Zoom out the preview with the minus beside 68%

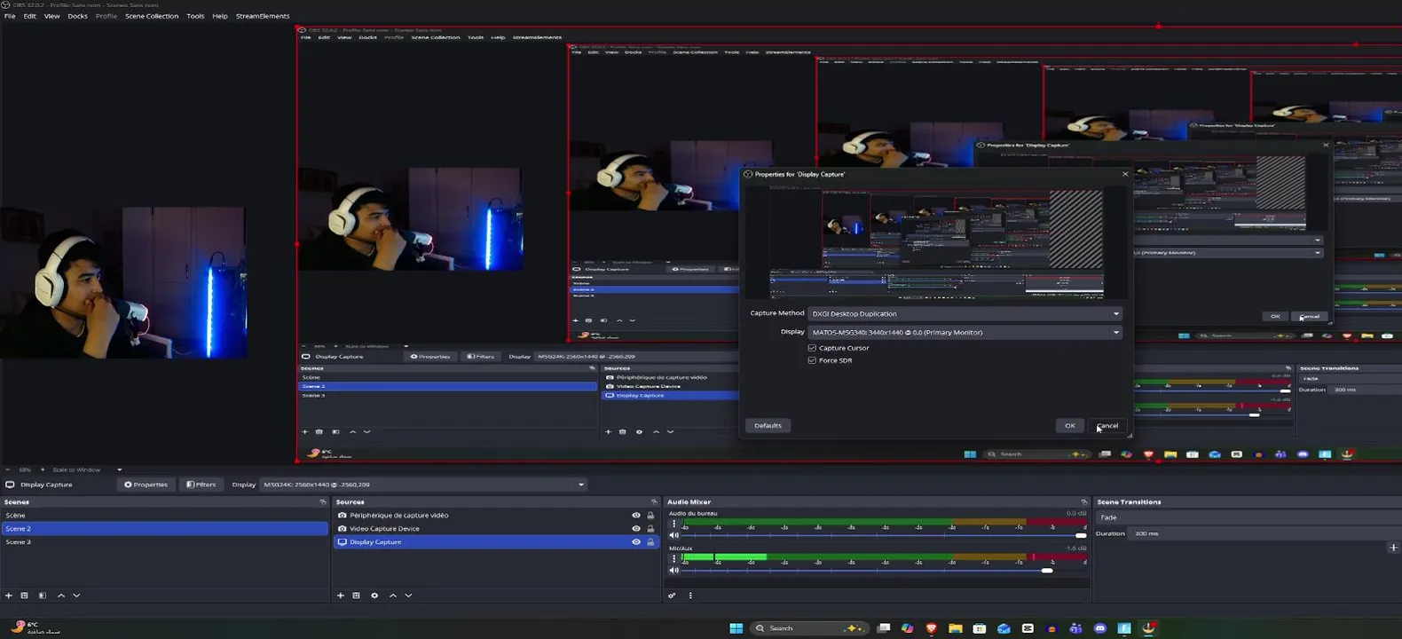7,469
